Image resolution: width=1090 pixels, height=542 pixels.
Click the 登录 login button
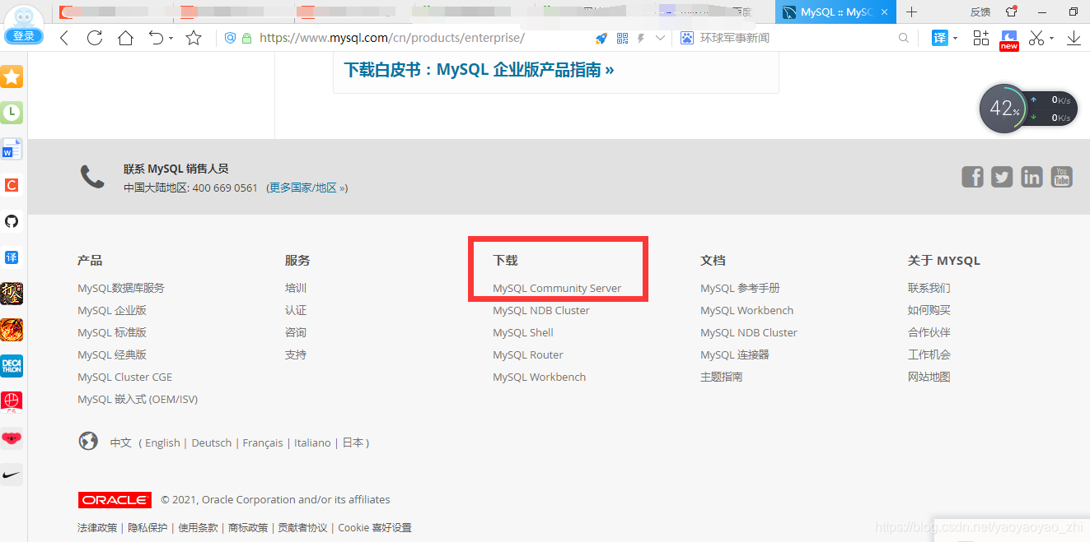(x=24, y=36)
